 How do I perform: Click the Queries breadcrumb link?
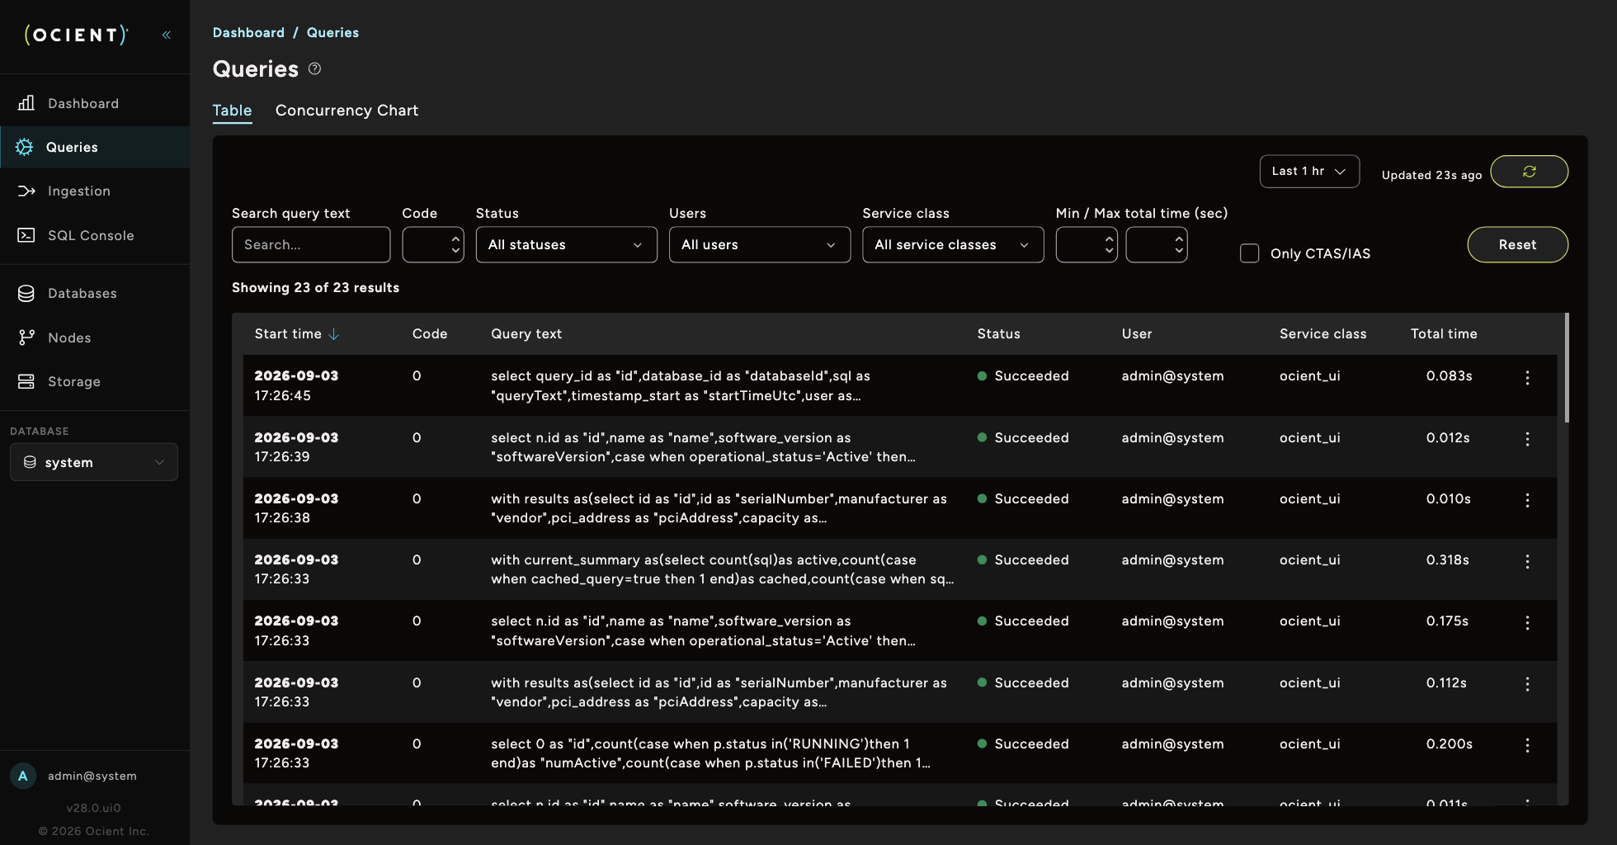pyautogui.click(x=332, y=33)
